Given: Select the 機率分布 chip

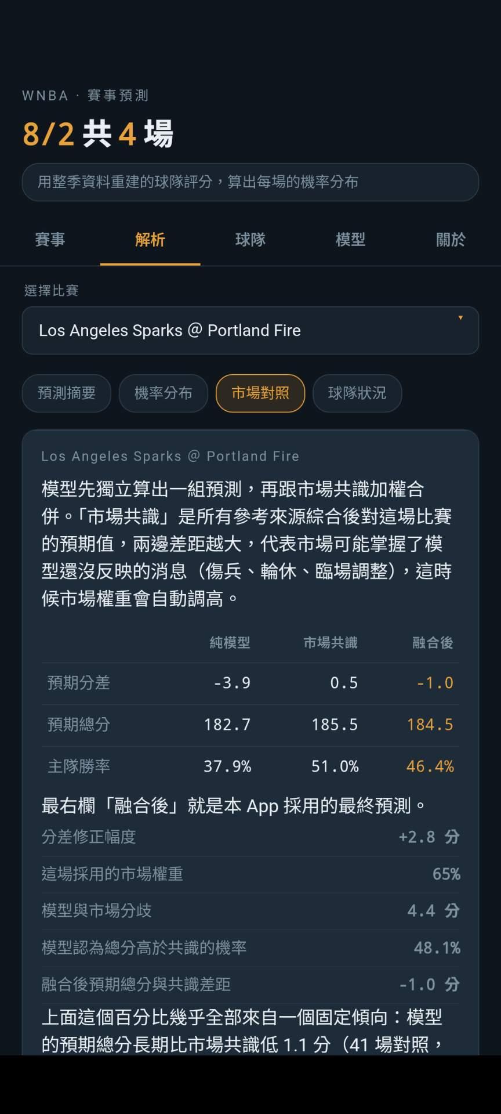Looking at the screenshot, I should tap(164, 393).
